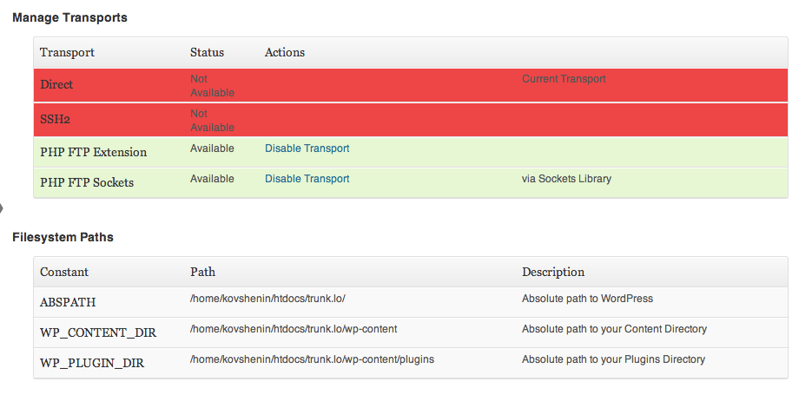This screenshot has height=395, width=799.
Task: Click the Constant column header
Action: click(x=64, y=273)
